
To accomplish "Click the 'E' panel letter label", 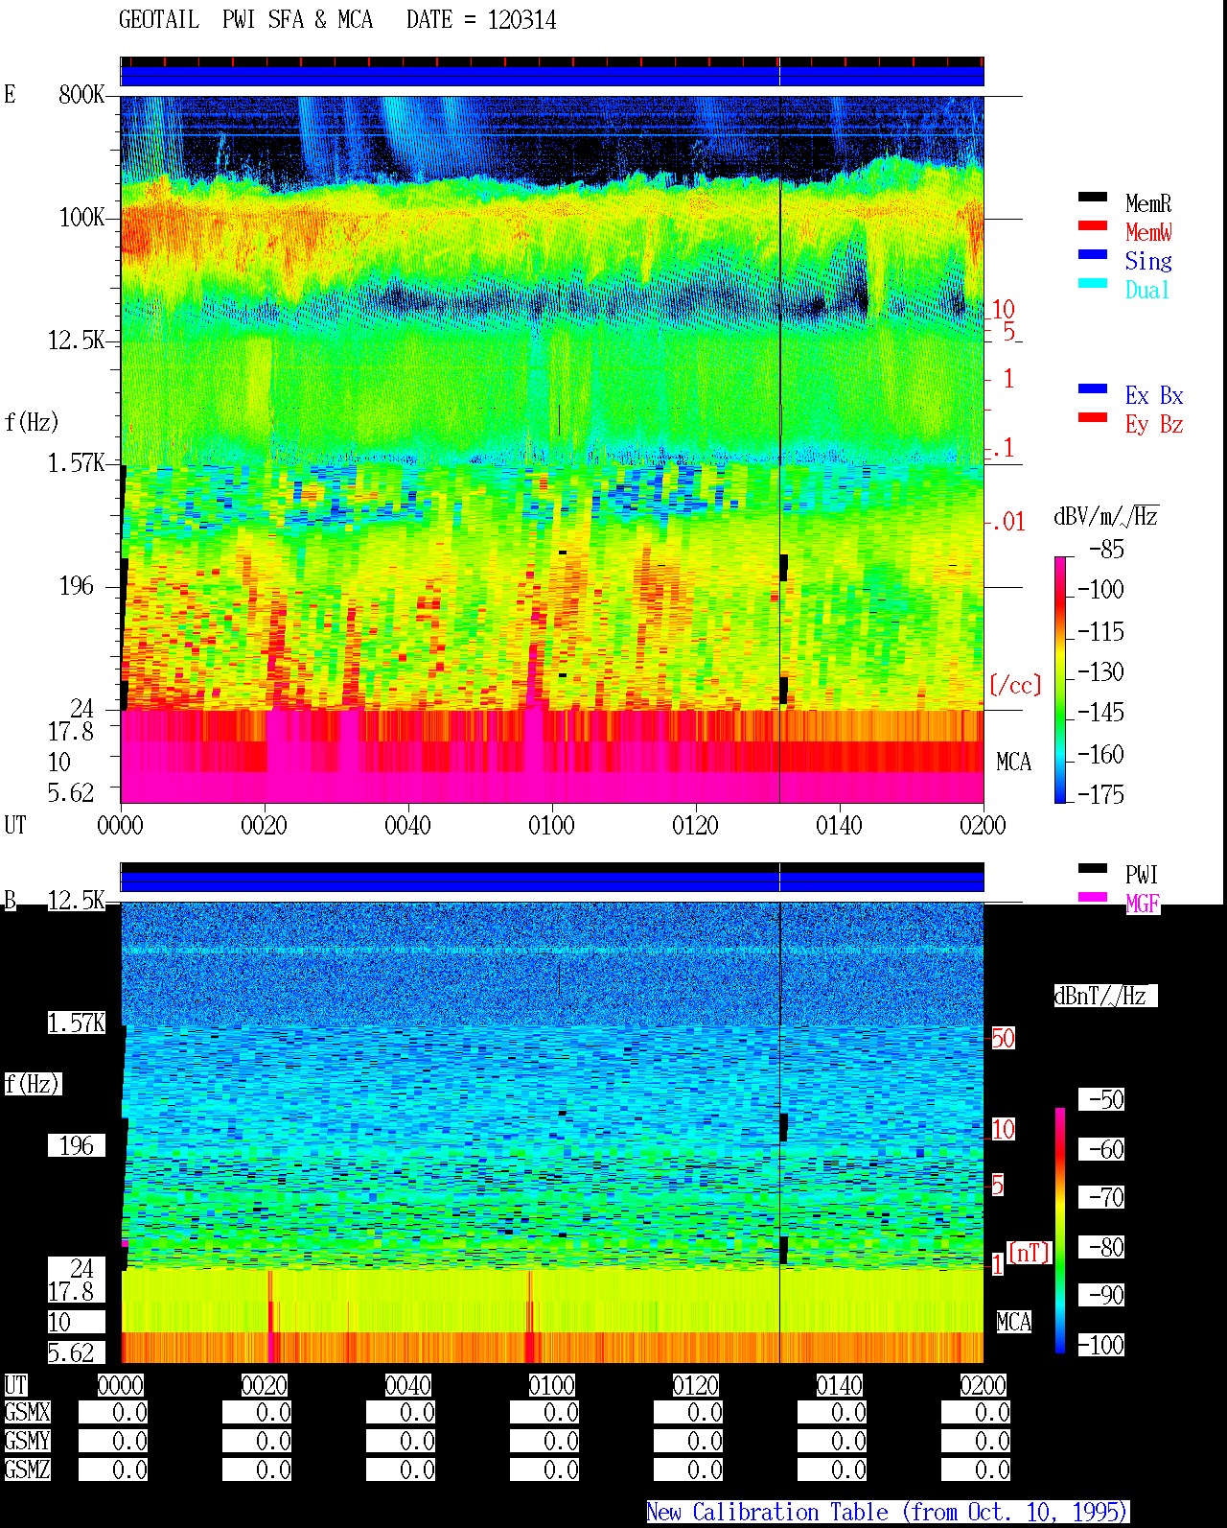I will [10, 94].
